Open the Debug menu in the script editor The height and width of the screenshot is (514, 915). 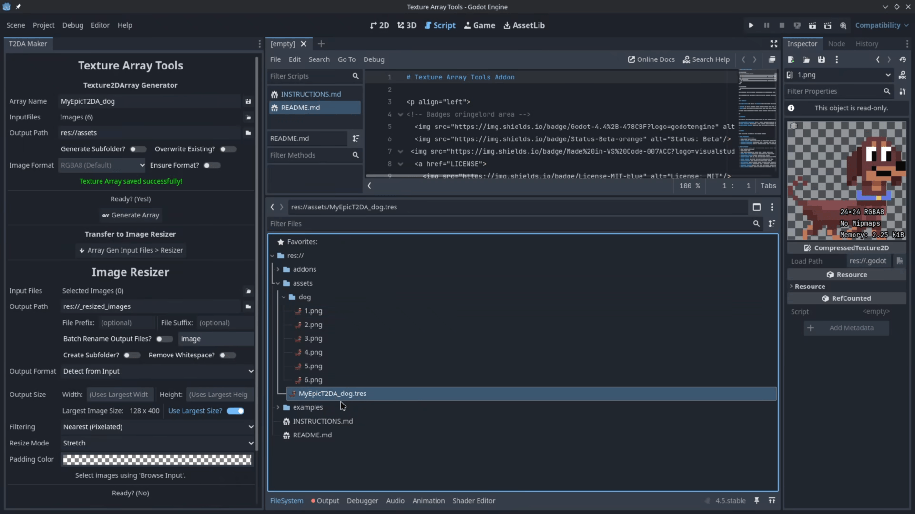click(x=374, y=59)
